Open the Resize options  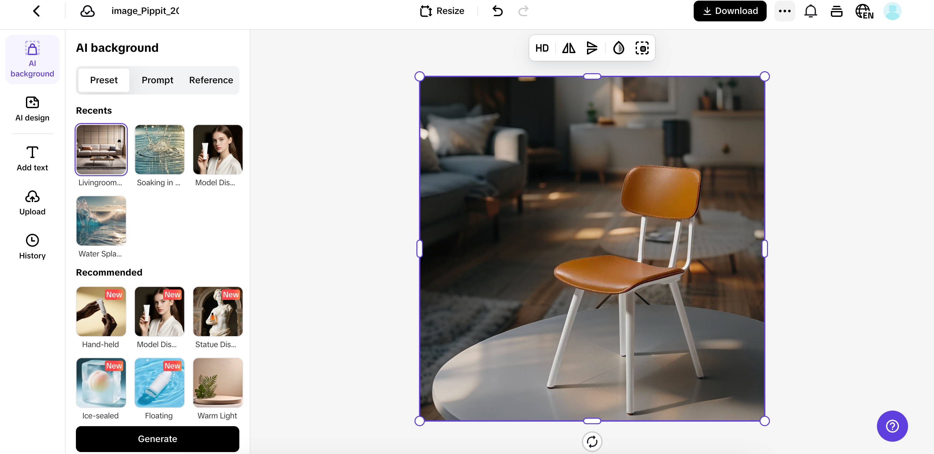(442, 10)
